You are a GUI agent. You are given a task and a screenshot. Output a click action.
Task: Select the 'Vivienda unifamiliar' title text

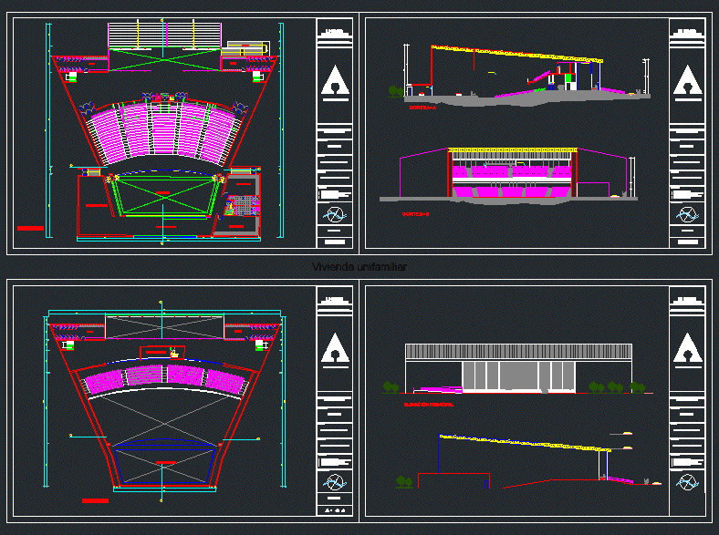[359, 267]
